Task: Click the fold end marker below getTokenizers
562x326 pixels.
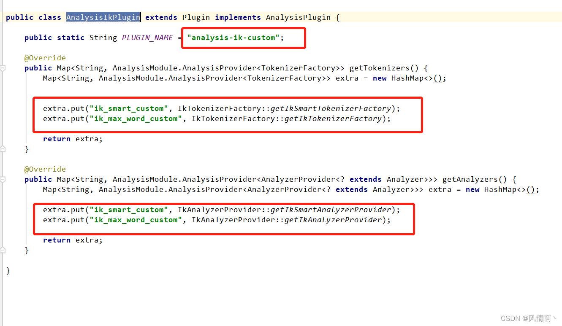Action: pos(3,149)
